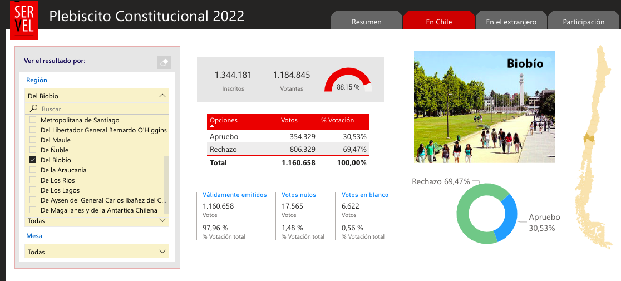Click the Apruebo 30,53% chart label
The width and height of the screenshot is (621, 281).
point(545,223)
